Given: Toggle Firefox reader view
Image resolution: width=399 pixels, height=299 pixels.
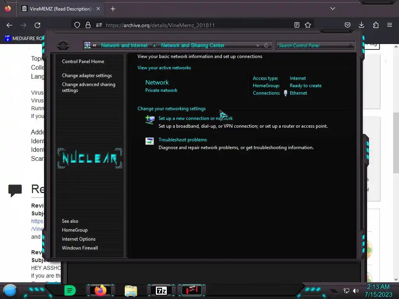Looking at the screenshot, I should point(297,25).
